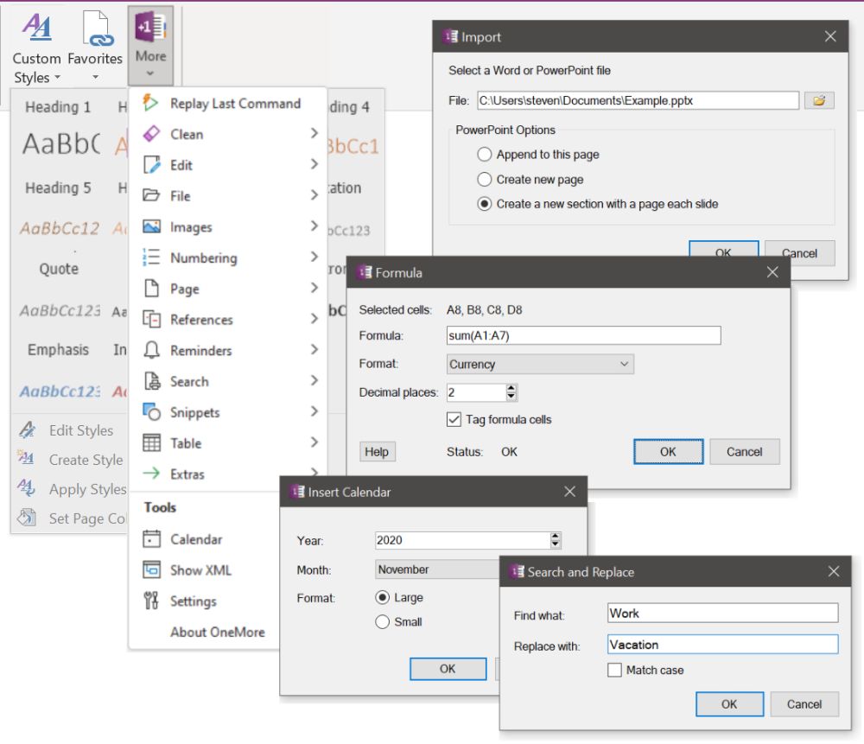Click the Images menu icon

coord(149,226)
